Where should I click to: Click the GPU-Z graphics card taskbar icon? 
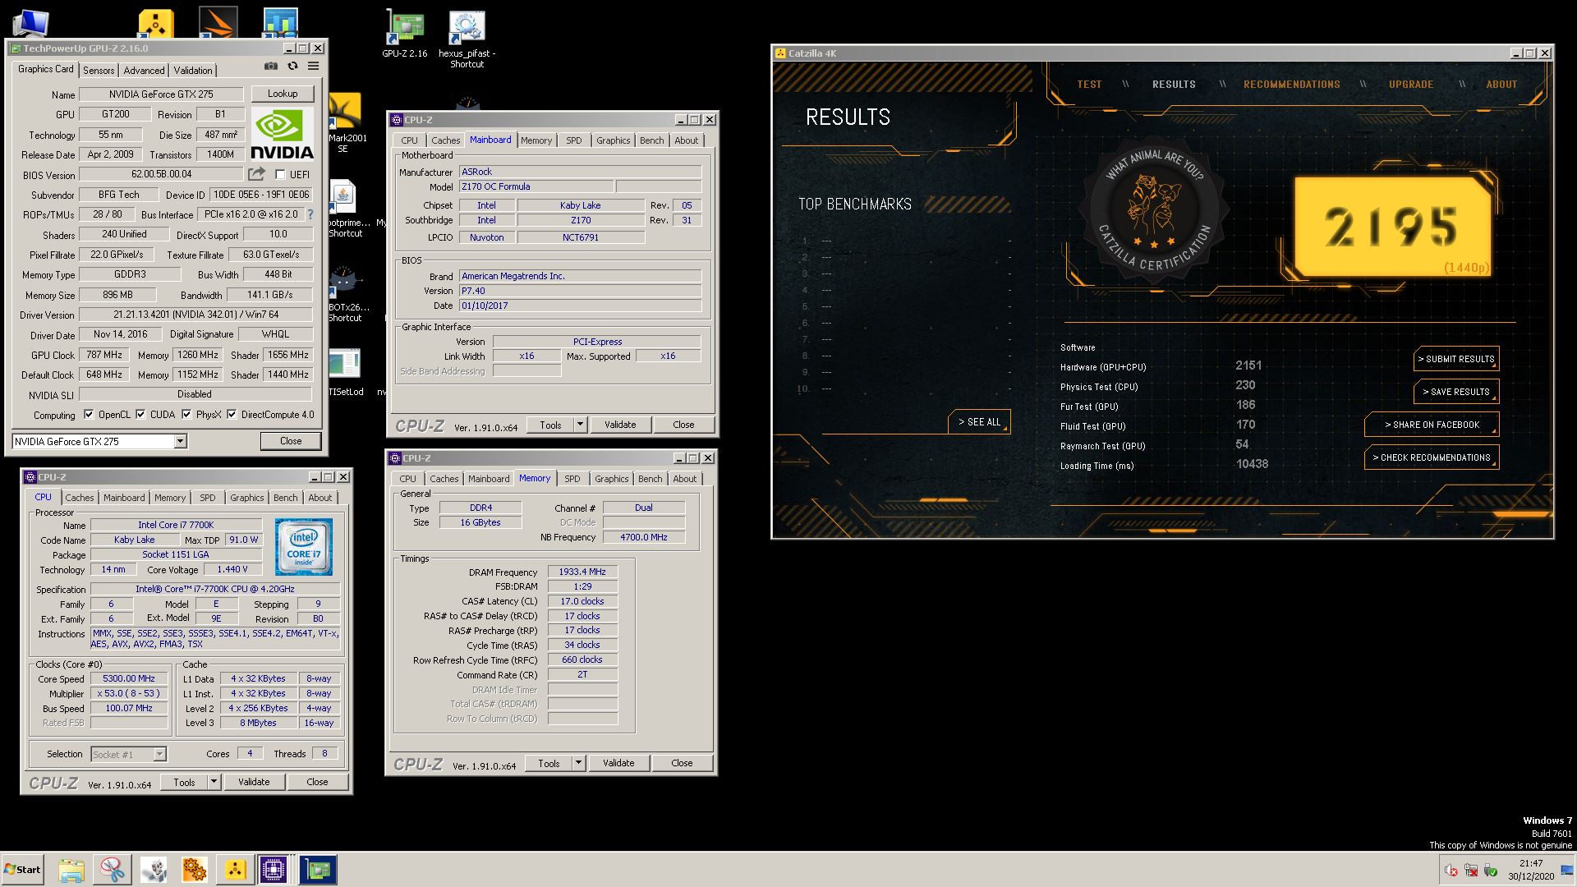pyautogui.click(x=317, y=870)
